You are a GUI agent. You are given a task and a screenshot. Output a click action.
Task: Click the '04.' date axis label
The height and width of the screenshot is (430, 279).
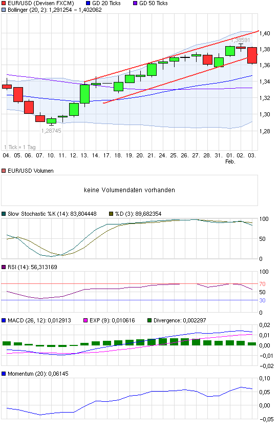click(7, 155)
